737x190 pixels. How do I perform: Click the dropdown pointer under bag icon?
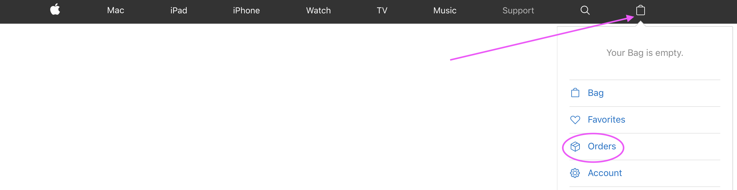click(641, 24)
